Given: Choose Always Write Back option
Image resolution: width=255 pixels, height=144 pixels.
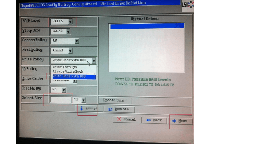Looking at the screenshot, I should tap(68, 72).
